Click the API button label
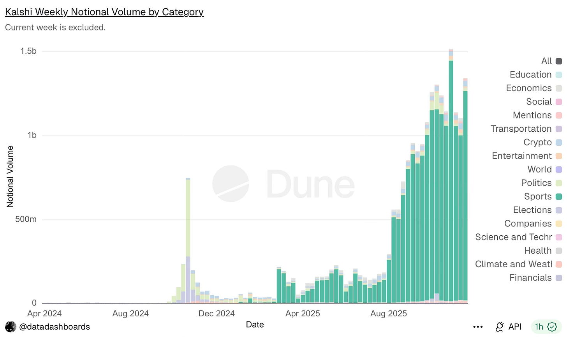The width and height of the screenshot is (567, 337). (515, 327)
